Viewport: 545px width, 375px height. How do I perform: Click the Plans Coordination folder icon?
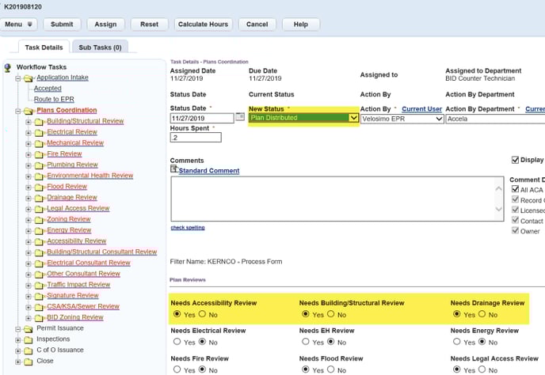(27, 111)
